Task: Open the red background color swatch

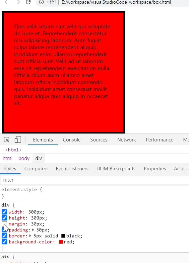Action: coord(61,242)
